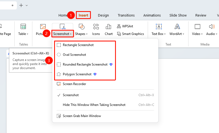Click the Rectangle Screenshot dashed square icon

pyautogui.click(x=59, y=45)
